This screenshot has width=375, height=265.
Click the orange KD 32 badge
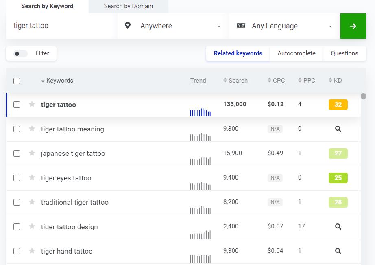point(338,105)
